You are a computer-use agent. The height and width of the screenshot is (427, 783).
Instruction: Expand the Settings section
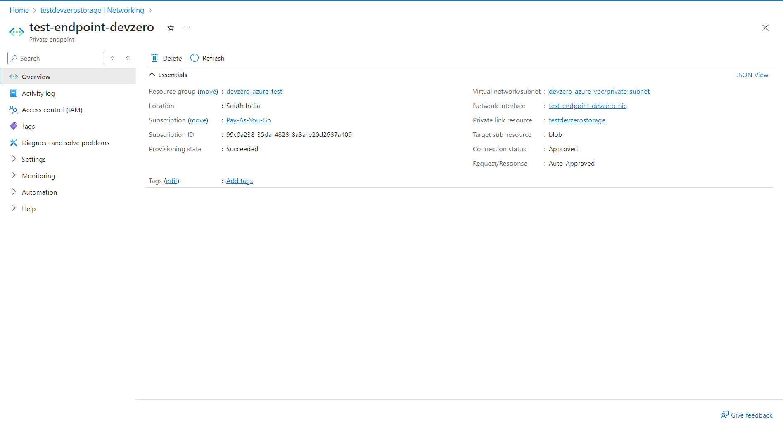click(x=14, y=159)
